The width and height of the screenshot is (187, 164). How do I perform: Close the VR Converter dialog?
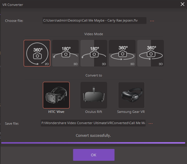182,4
